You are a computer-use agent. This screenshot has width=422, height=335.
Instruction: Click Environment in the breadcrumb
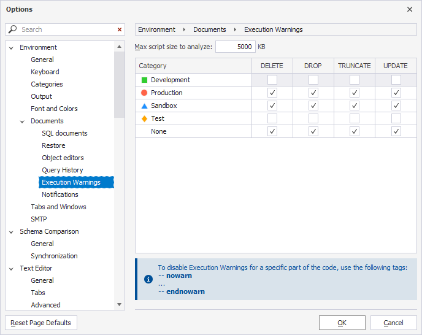[156, 29]
